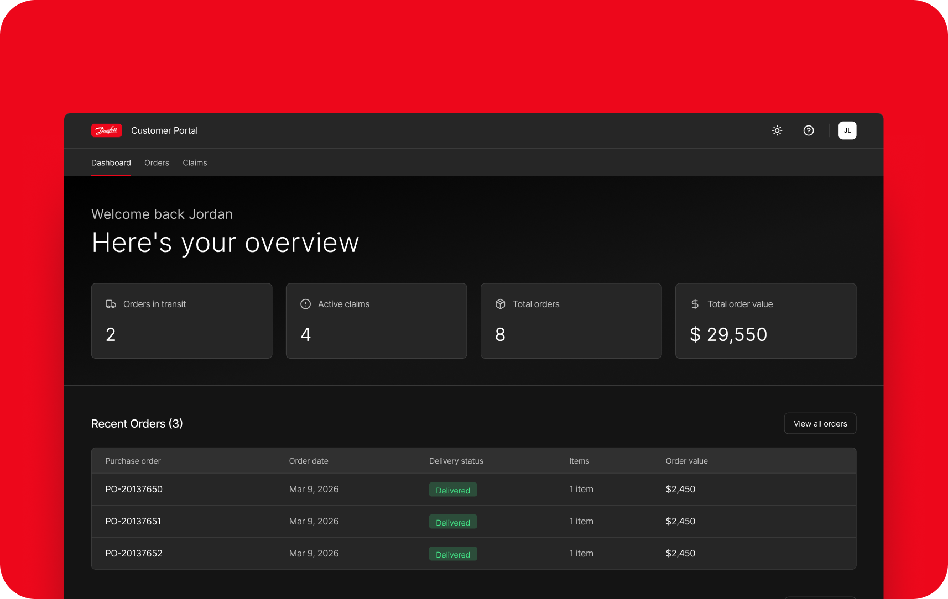Open order PO-20137650 from Recent Orders
Image resolution: width=948 pixels, height=599 pixels.
[134, 489]
